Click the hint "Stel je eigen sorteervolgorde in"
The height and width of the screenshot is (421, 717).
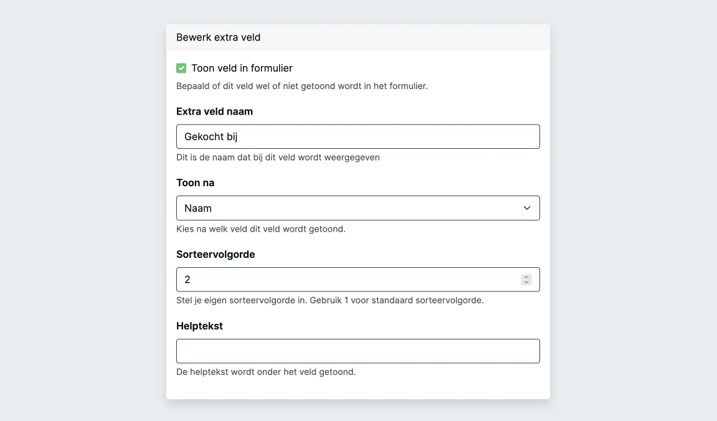pos(330,300)
